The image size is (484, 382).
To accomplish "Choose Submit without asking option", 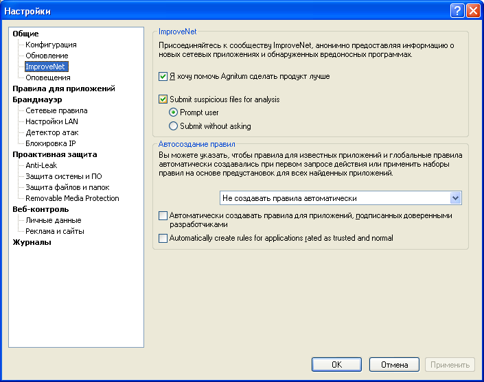I will 173,126.
